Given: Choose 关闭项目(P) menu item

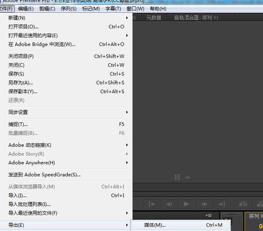Looking at the screenshot, I should [68, 56].
